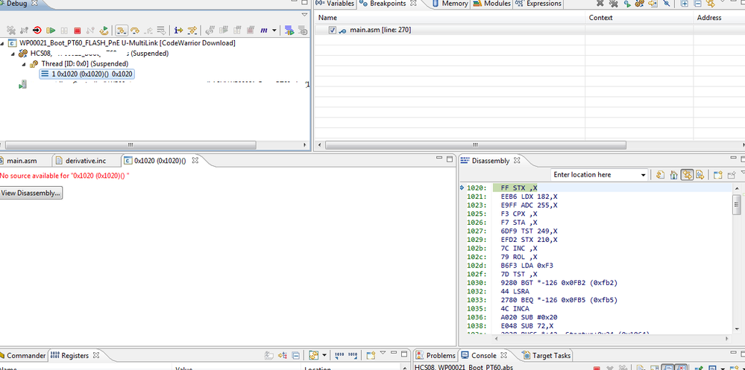Click the Drop To Frame icon
The image size is (745, 370).
click(x=161, y=31)
